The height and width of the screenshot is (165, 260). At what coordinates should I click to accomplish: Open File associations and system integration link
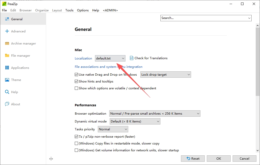pos(108,67)
